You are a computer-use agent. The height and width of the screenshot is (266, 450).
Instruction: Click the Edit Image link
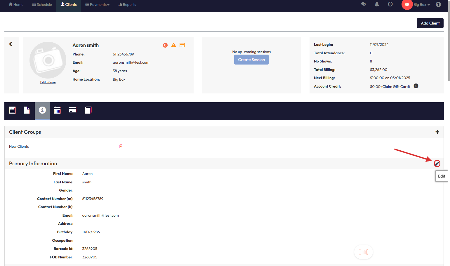tap(48, 82)
